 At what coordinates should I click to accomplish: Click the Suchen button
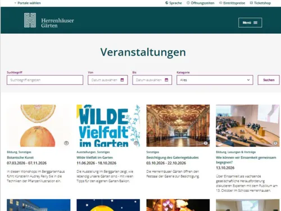269,80
